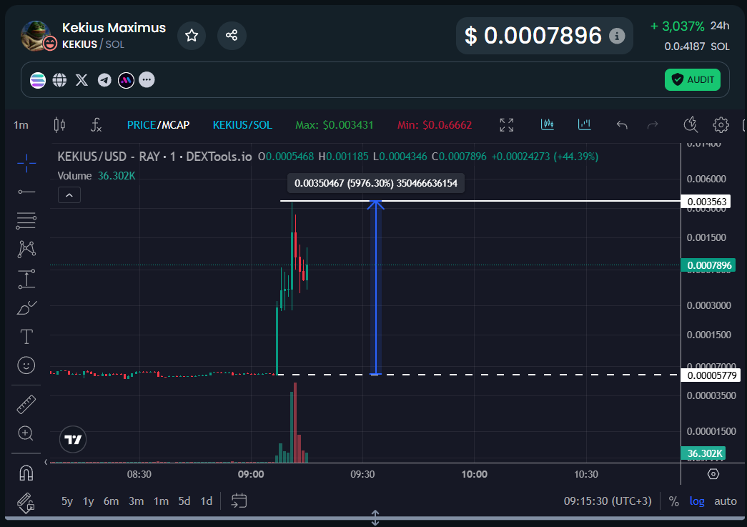Select the 5d time range
This screenshot has height=527, width=747.
click(x=184, y=501)
